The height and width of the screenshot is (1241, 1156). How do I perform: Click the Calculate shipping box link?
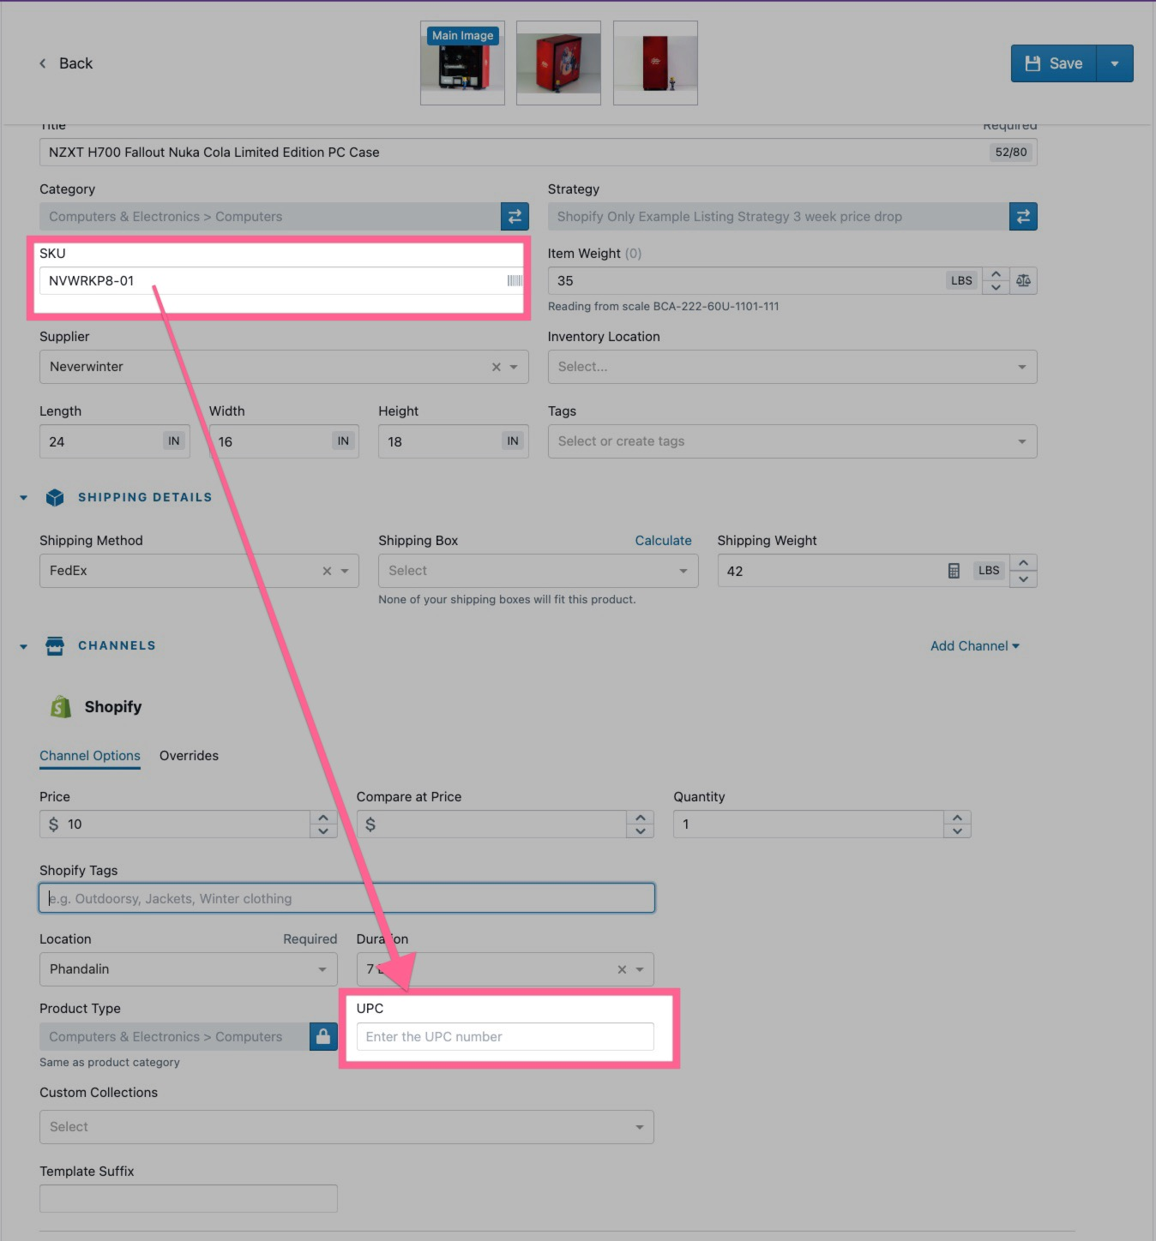[663, 540]
